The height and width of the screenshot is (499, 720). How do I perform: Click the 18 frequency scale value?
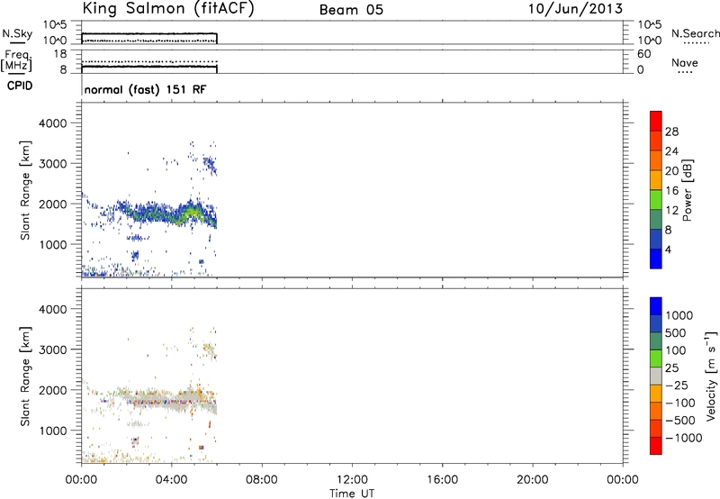click(x=59, y=54)
